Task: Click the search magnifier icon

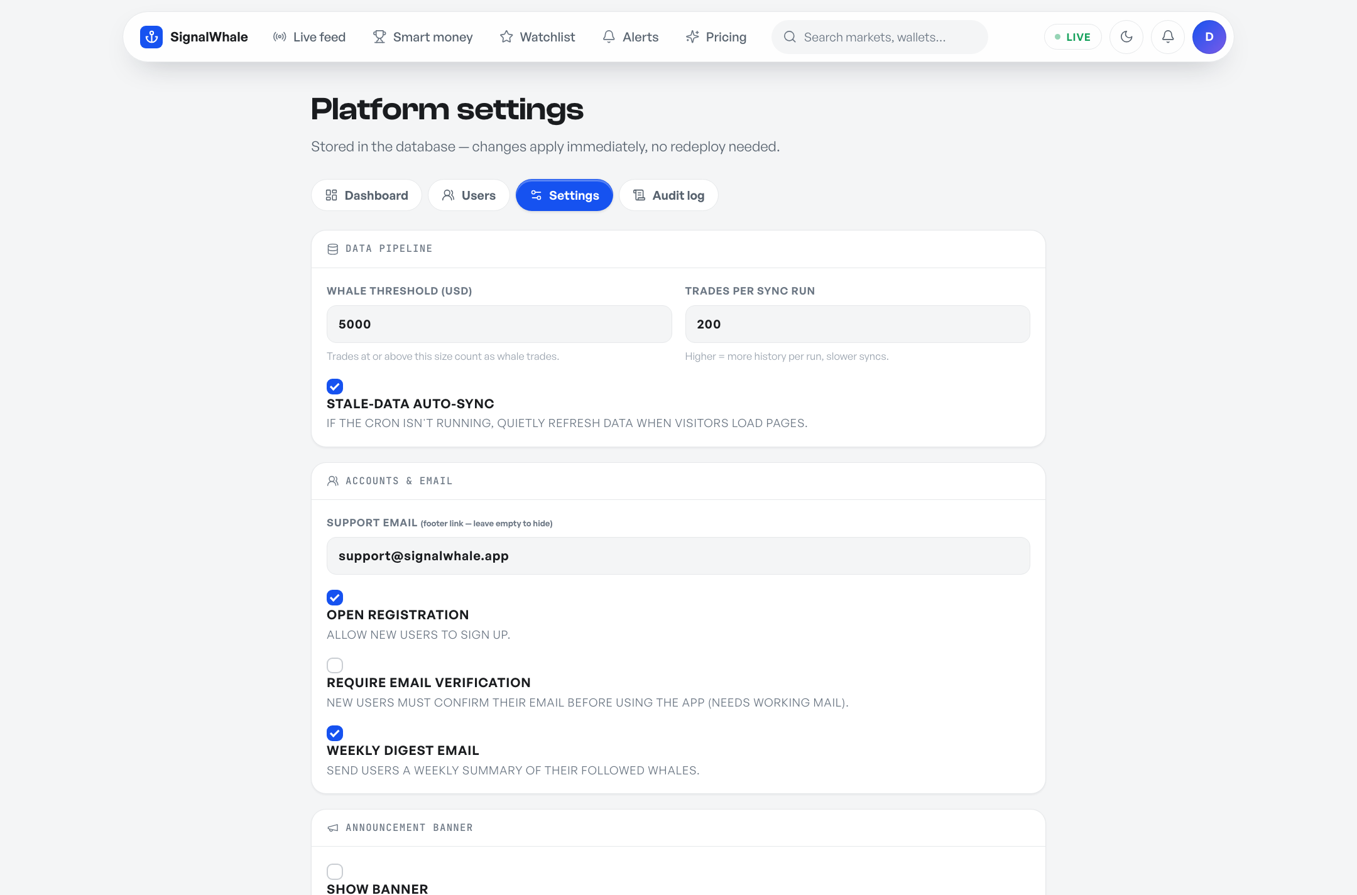Action: [790, 37]
